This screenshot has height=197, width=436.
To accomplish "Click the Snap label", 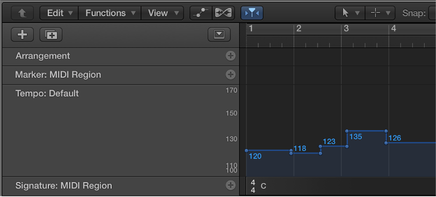I will pyautogui.click(x=414, y=13).
